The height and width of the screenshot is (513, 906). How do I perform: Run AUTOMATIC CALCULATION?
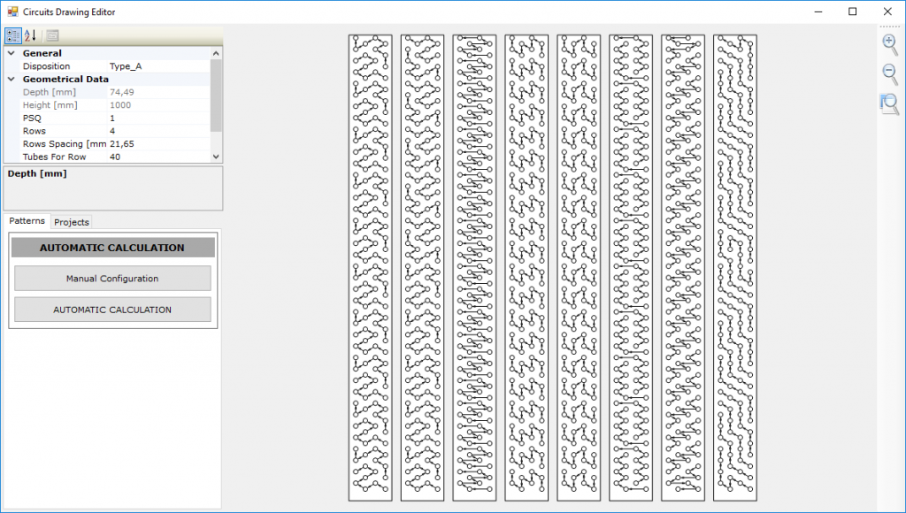coord(112,309)
